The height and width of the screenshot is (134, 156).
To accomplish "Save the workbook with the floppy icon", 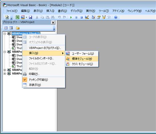I will pyautogui.click(x=30, y=17).
